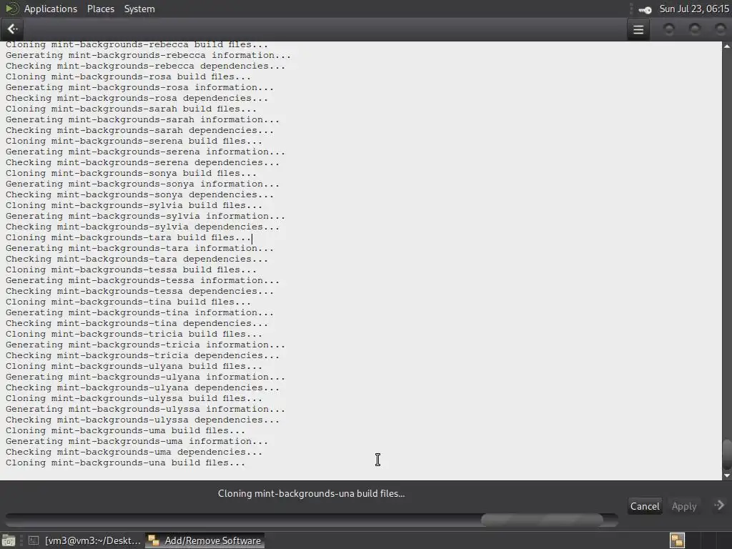Open the hamburger menu button
This screenshot has height=549, width=732.
click(638, 30)
